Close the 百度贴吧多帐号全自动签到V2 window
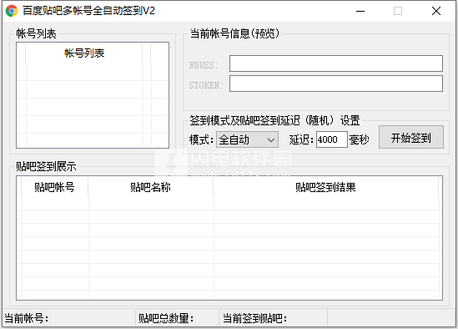The image size is (458, 329). 436,11
